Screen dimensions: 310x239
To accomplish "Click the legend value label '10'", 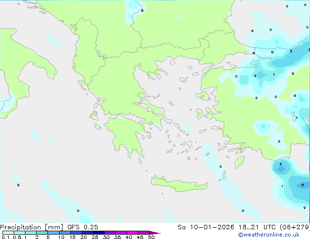I will coord(61,237).
